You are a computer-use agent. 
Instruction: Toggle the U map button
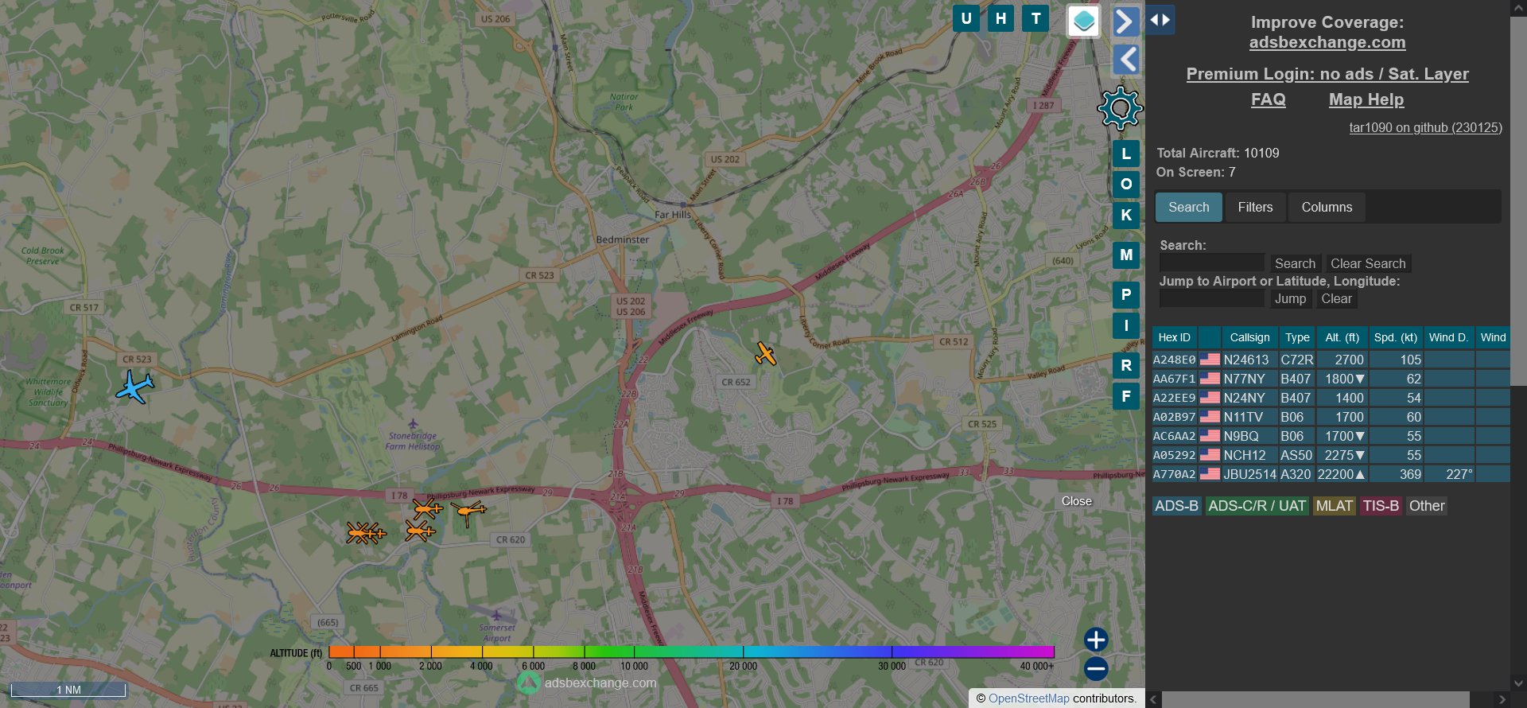point(966,18)
